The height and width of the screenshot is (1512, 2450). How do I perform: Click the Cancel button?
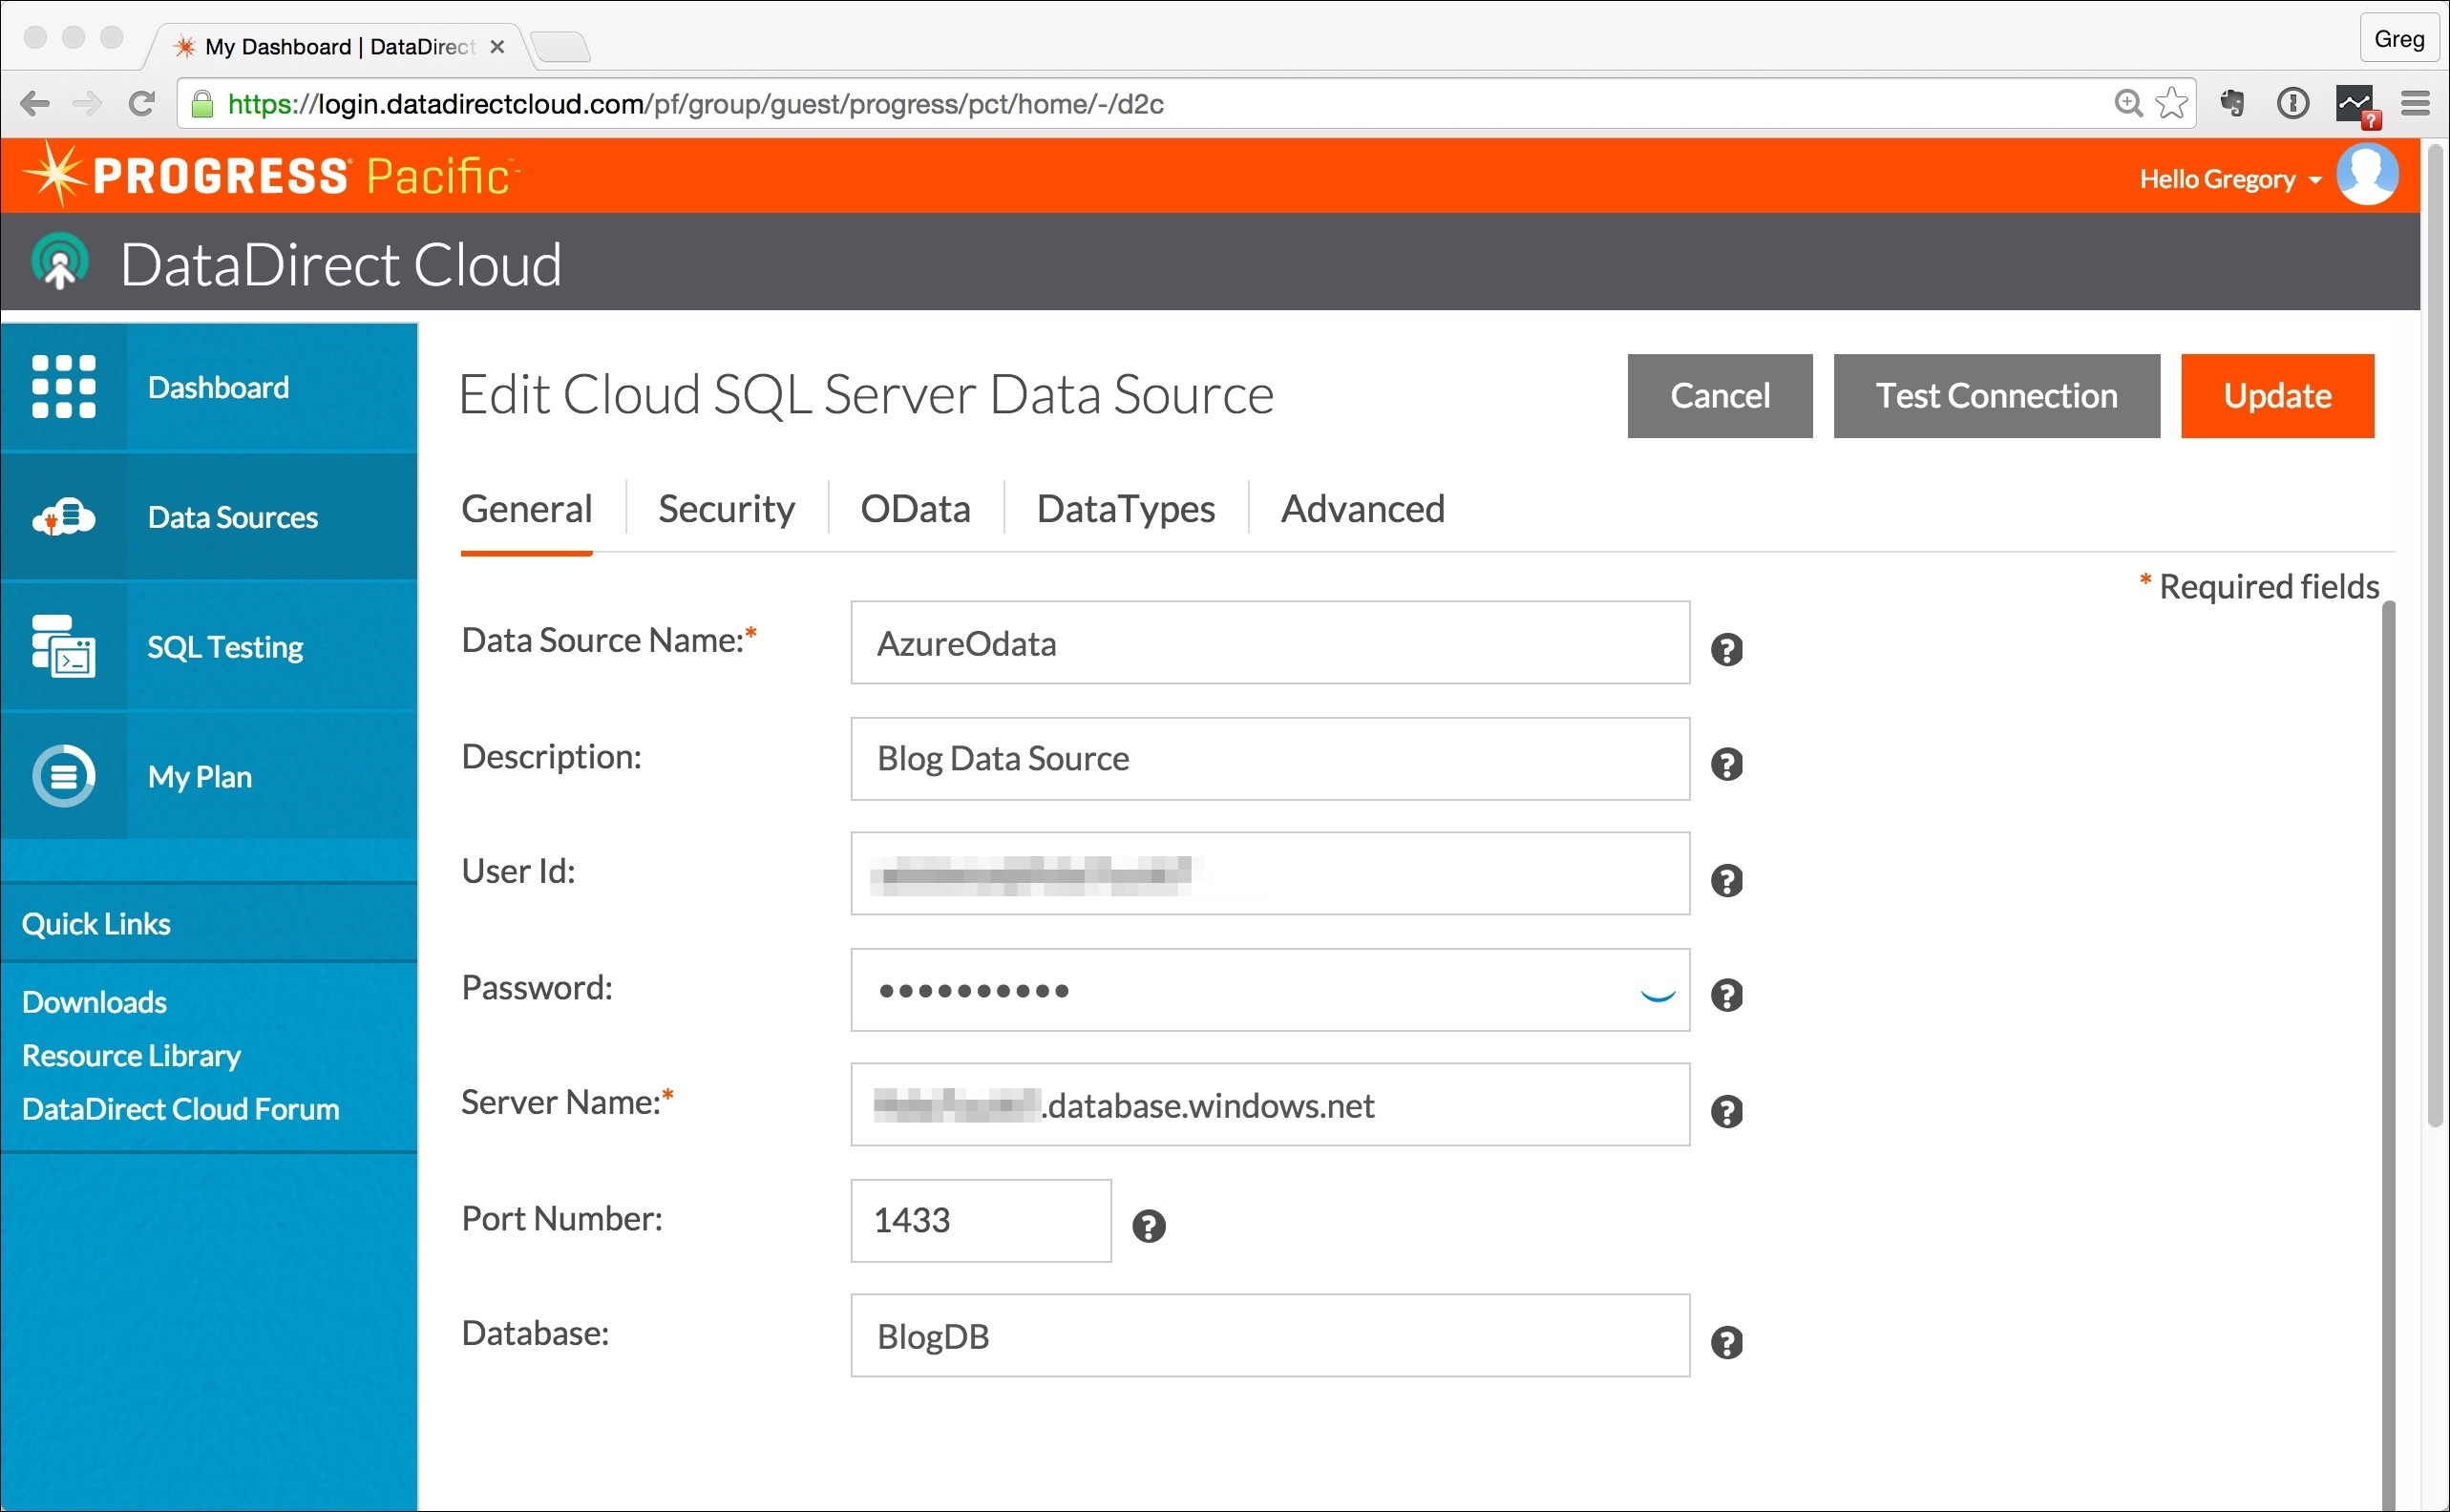(x=1720, y=395)
